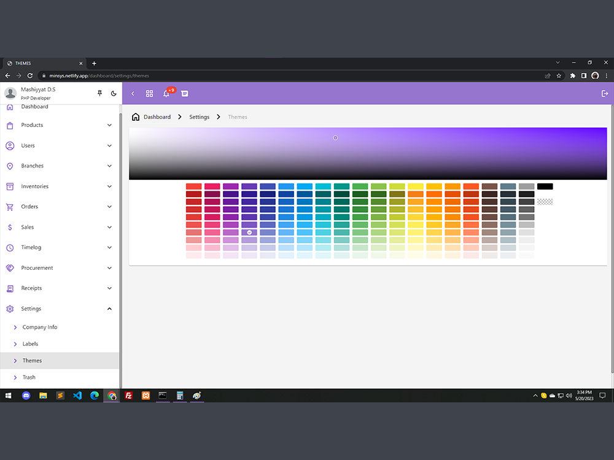Click the user avatar for Mashiyyat D.S
The height and width of the screenshot is (460, 614).
point(10,93)
